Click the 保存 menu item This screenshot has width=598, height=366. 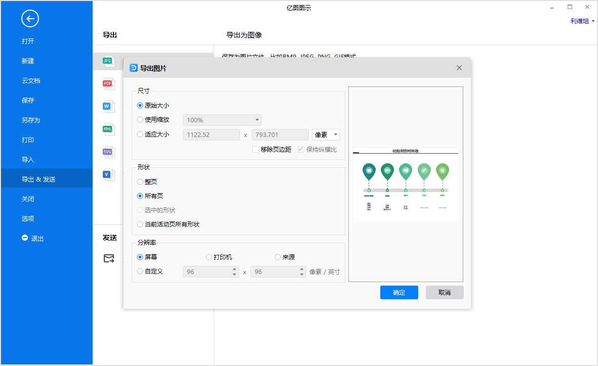[x=28, y=101]
